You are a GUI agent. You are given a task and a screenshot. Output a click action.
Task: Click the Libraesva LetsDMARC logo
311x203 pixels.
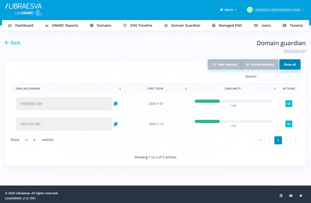[23, 9]
